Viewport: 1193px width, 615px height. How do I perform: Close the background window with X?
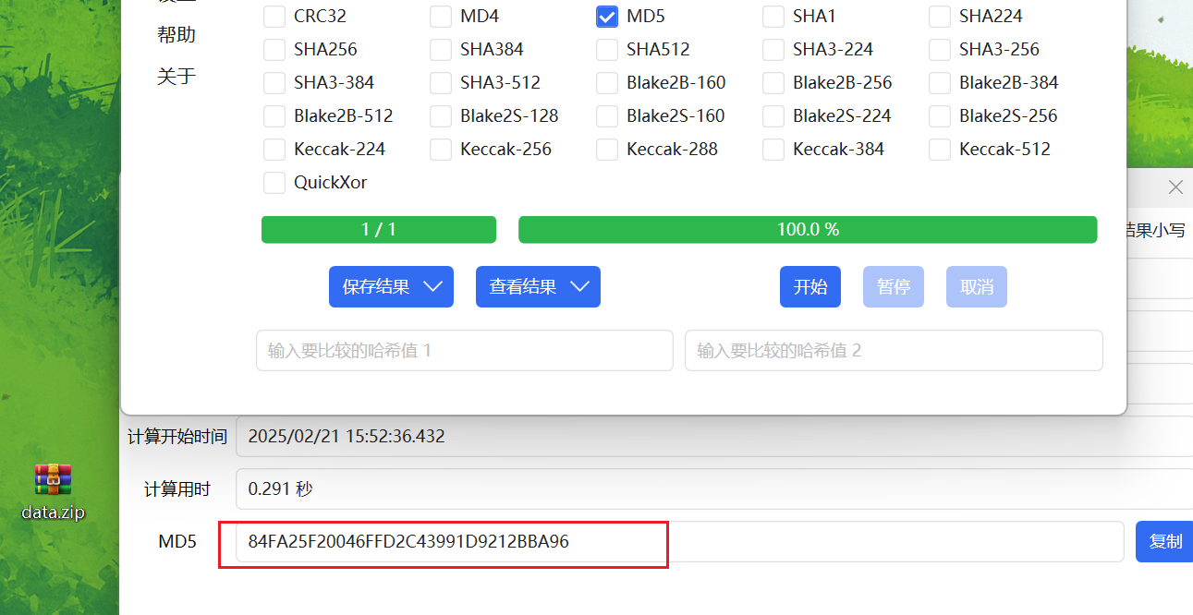(x=1175, y=187)
